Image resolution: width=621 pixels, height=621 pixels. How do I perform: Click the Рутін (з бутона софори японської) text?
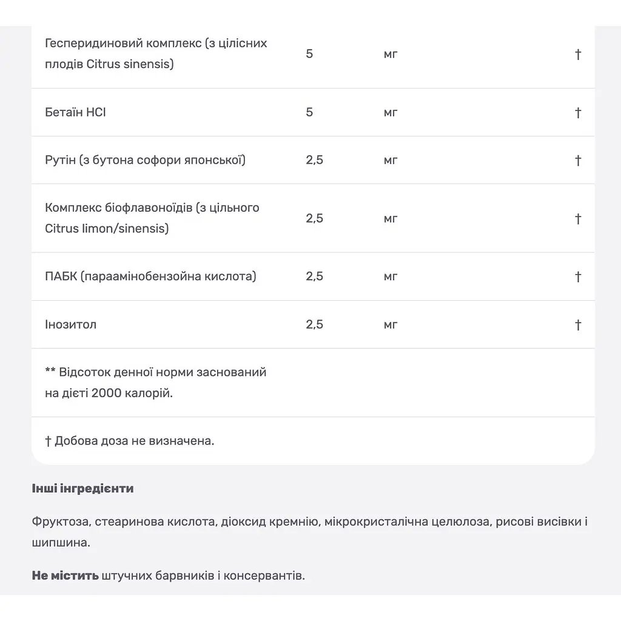pyautogui.click(x=145, y=160)
